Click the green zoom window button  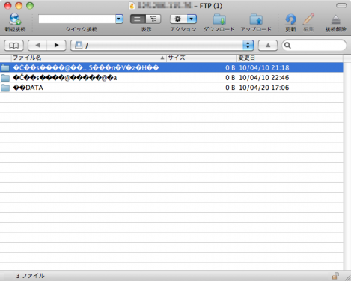coord(30,6)
